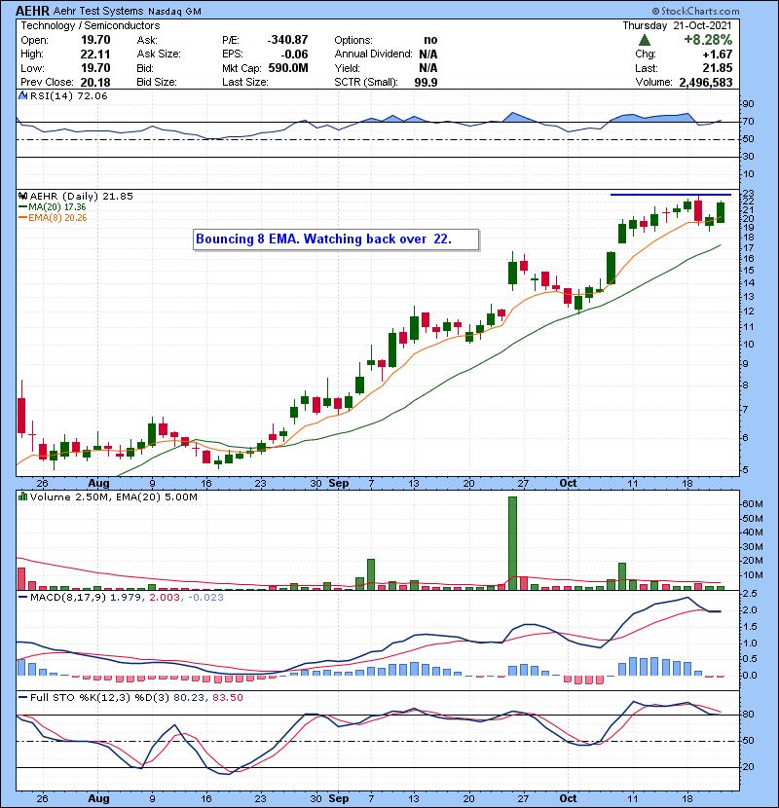The width and height of the screenshot is (779, 808).
Task: Click the green MA(20) legend line marker
Action: coord(22,206)
